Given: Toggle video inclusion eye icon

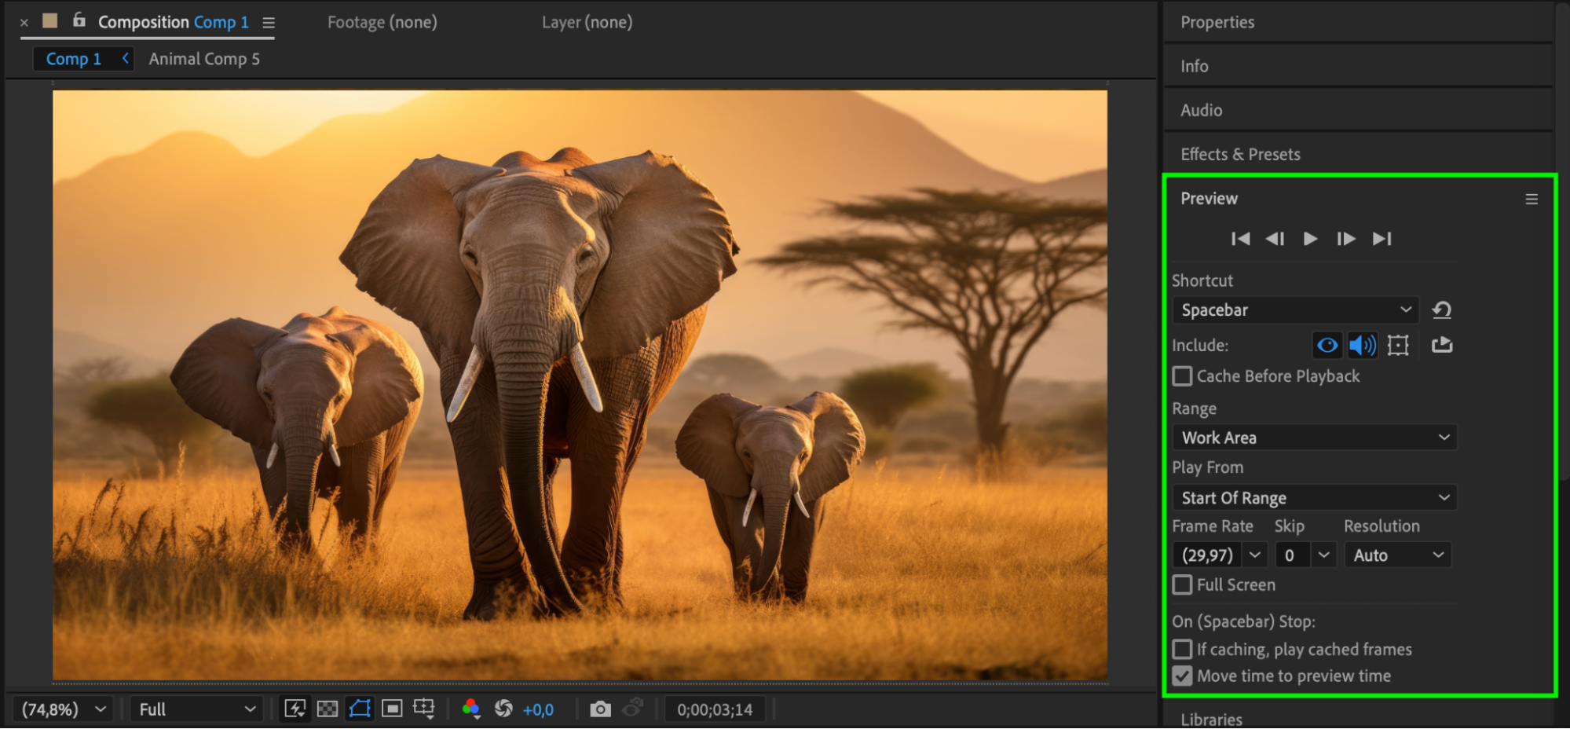Looking at the screenshot, I should tap(1327, 345).
